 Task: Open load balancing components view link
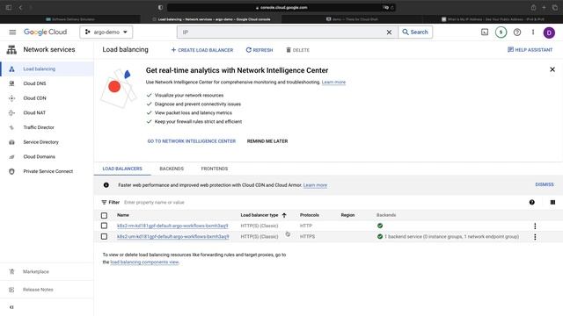point(144,262)
